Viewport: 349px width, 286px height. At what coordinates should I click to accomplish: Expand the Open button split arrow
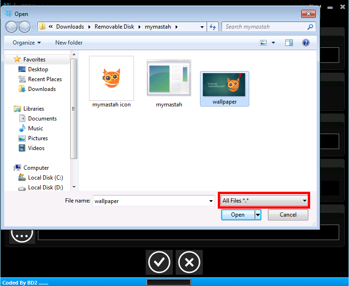click(258, 215)
